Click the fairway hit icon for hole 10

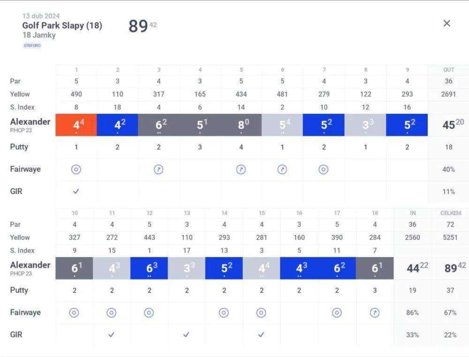coord(74,313)
